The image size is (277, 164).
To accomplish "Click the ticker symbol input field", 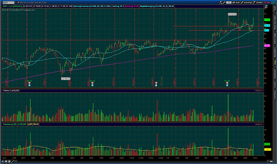I will point(8,3).
